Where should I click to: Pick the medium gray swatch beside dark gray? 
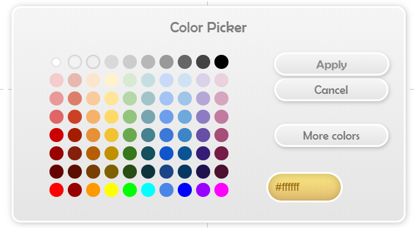(166, 62)
